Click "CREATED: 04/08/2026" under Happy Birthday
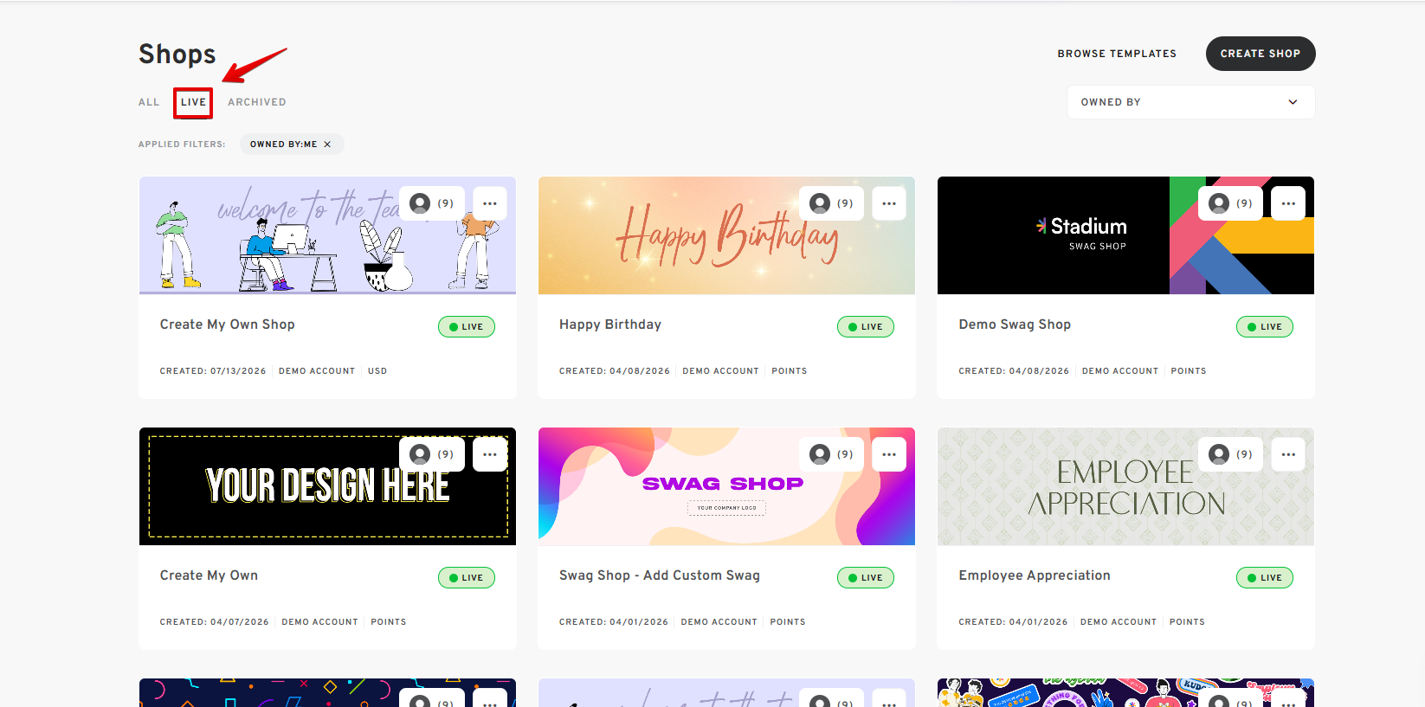The width and height of the screenshot is (1425, 707). (615, 371)
